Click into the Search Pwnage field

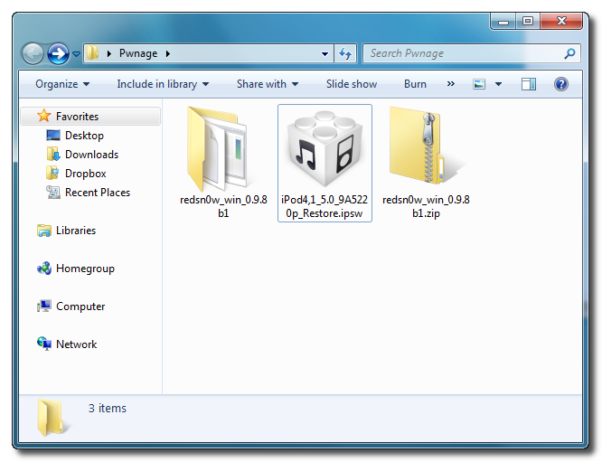(x=461, y=54)
